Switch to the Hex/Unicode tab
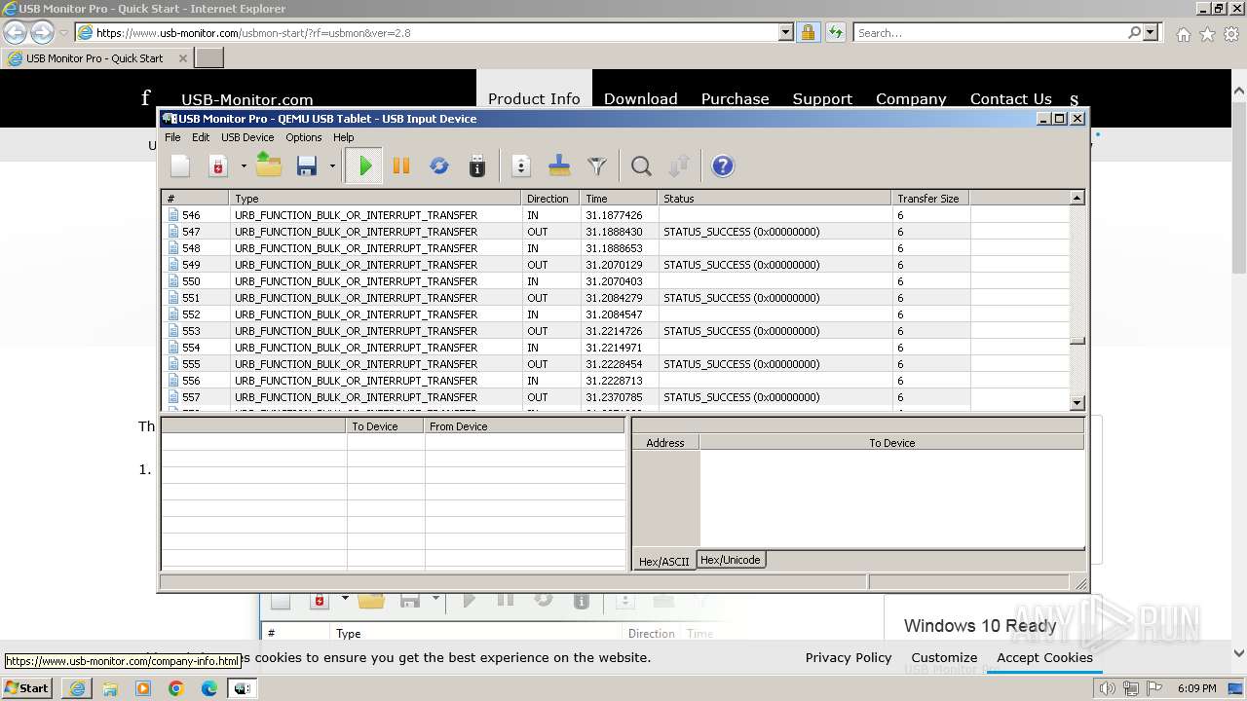This screenshot has height=701, width=1247. tap(731, 560)
